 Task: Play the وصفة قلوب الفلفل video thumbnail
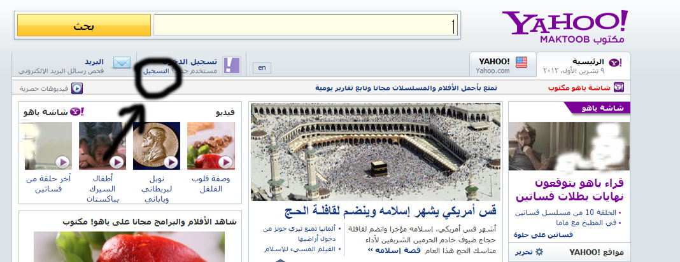click(211, 146)
